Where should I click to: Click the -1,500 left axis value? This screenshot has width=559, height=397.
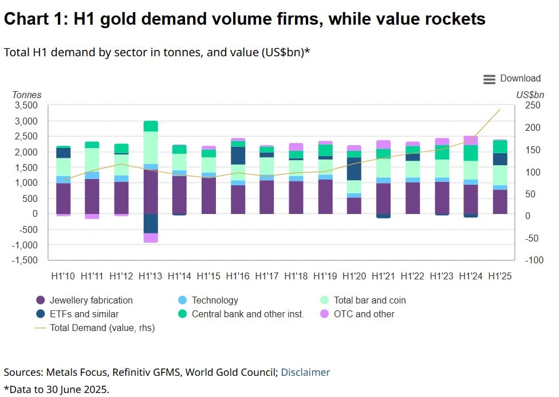pyautogui.click(x=24, y=260)
